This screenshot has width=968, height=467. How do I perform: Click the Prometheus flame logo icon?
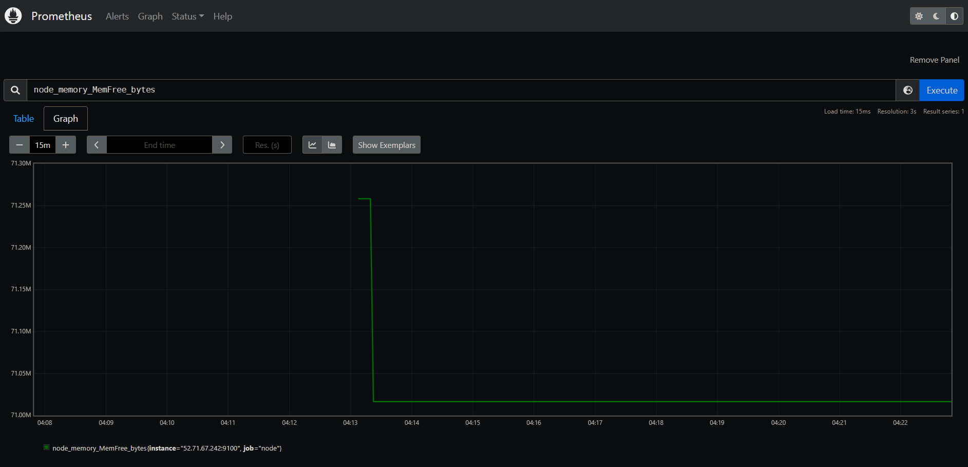[x=13, y=16]
